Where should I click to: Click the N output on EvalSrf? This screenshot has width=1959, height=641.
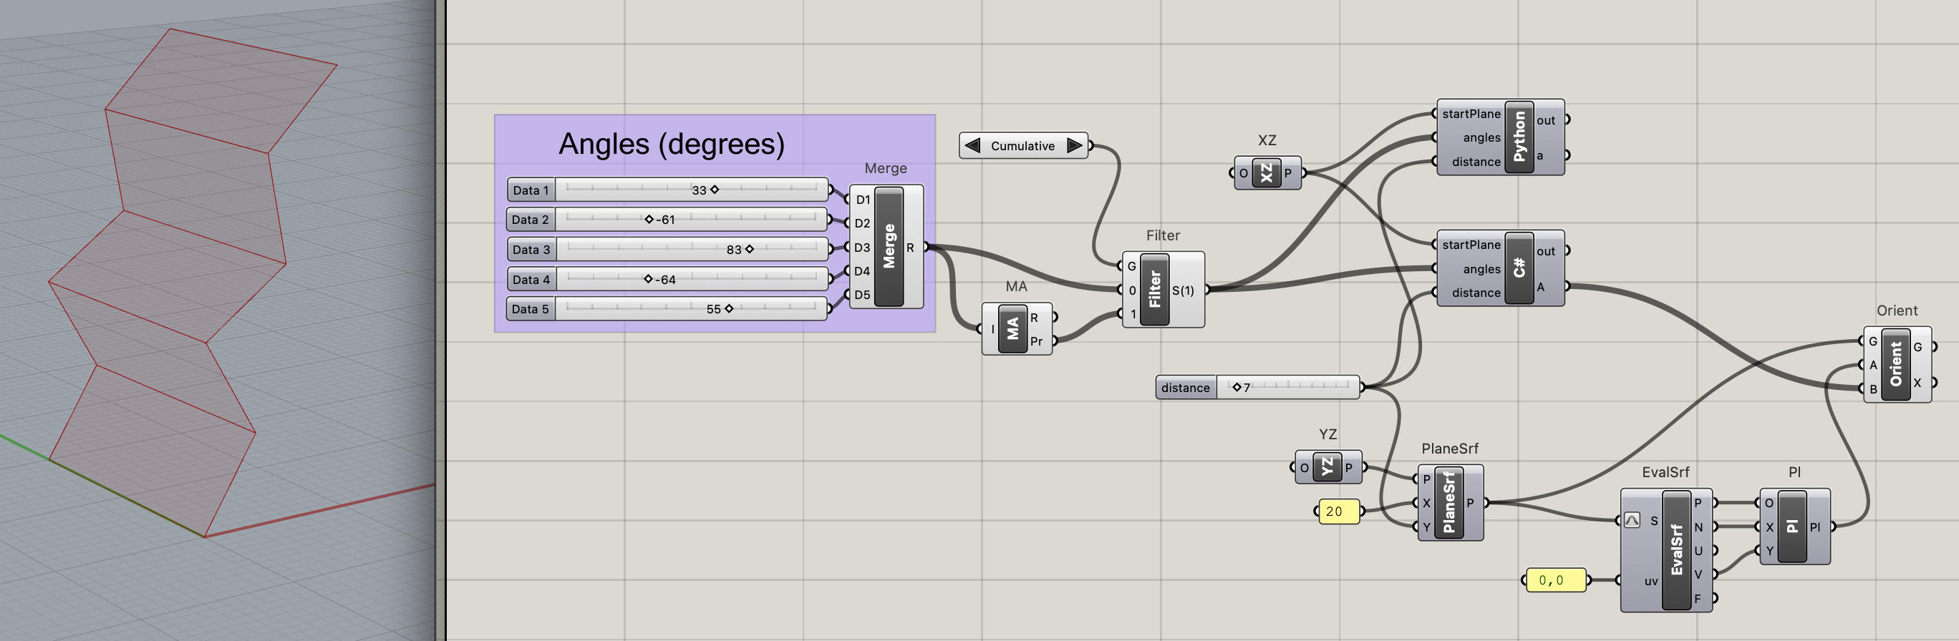click(x=1698, y=527)
